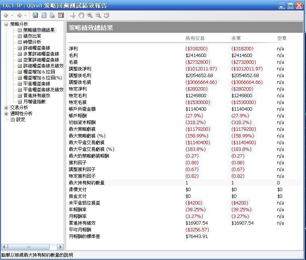Screen dimensions: 306x260
Task: Click the table/export layout toolbar icon
Action: (x=61, y=15)
